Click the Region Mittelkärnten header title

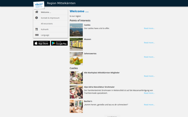point(61,3)
